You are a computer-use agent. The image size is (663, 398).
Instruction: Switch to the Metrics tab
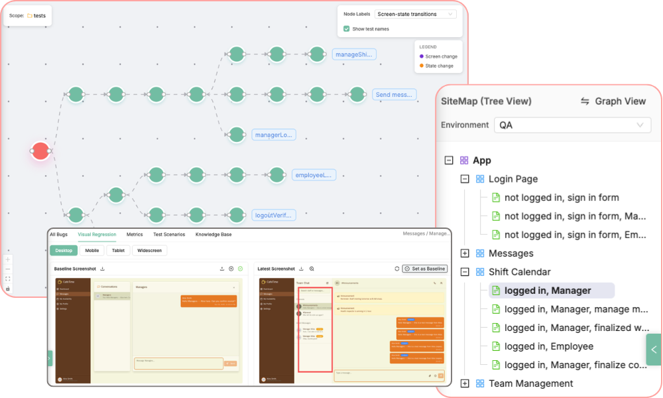tap(135, 234)
